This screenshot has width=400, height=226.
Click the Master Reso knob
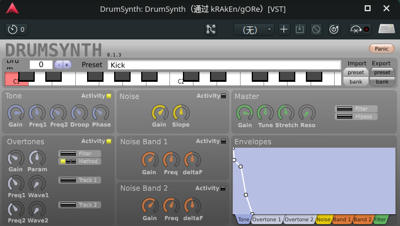coord(307,112)
